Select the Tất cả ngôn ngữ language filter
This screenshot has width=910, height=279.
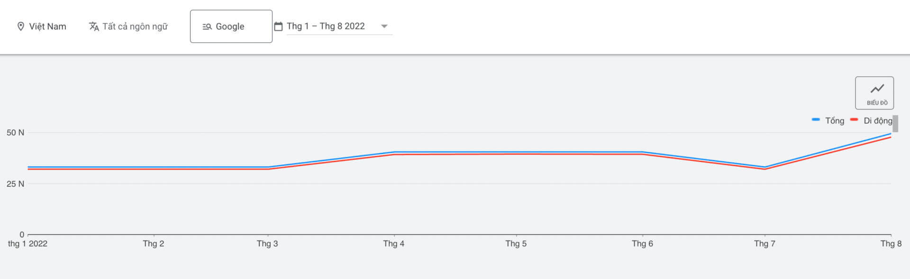point(135,27)
